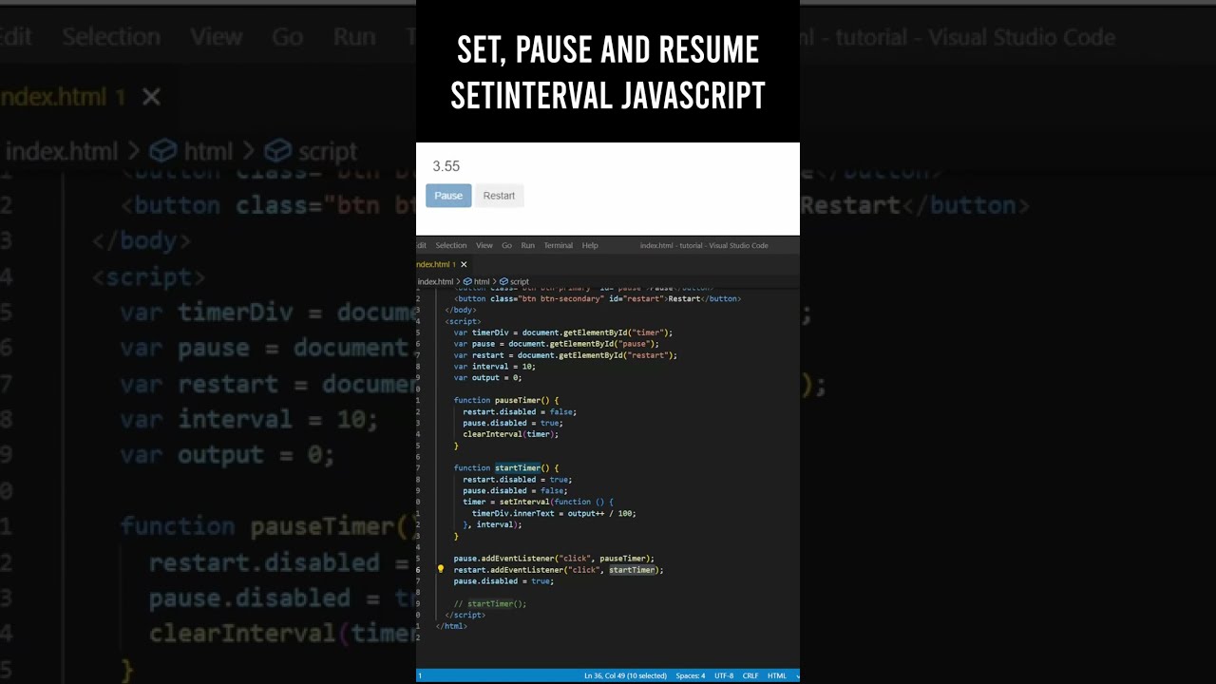1216x684 pixels.
Task: Change language mode via HTML status item
Action: click(777, 675)
